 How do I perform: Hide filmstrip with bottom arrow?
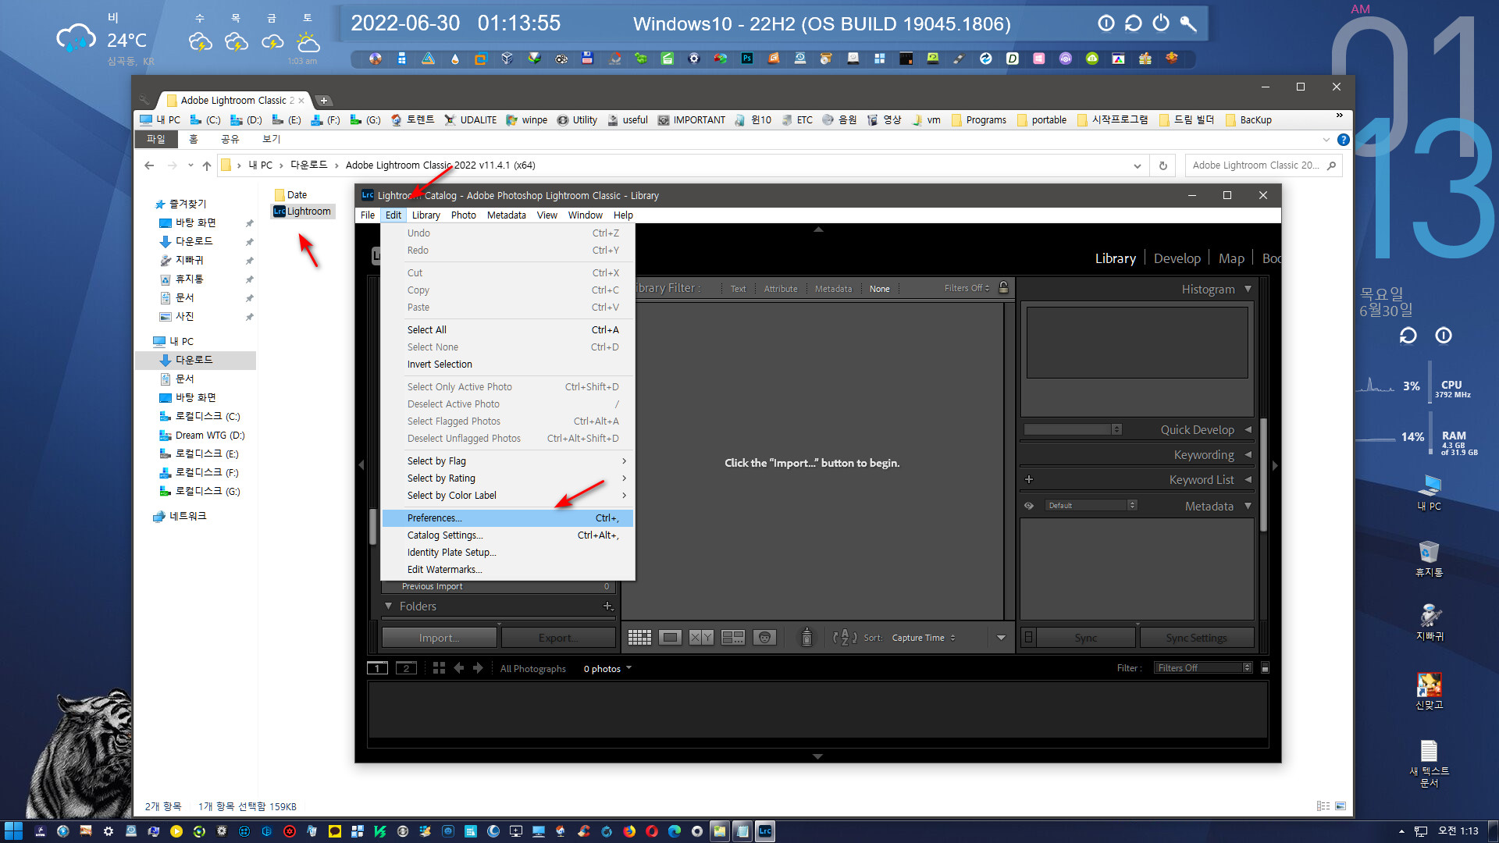(x=817, y=756)
